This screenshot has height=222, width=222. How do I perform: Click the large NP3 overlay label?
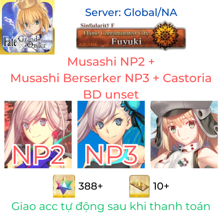[x=112, y=155]
